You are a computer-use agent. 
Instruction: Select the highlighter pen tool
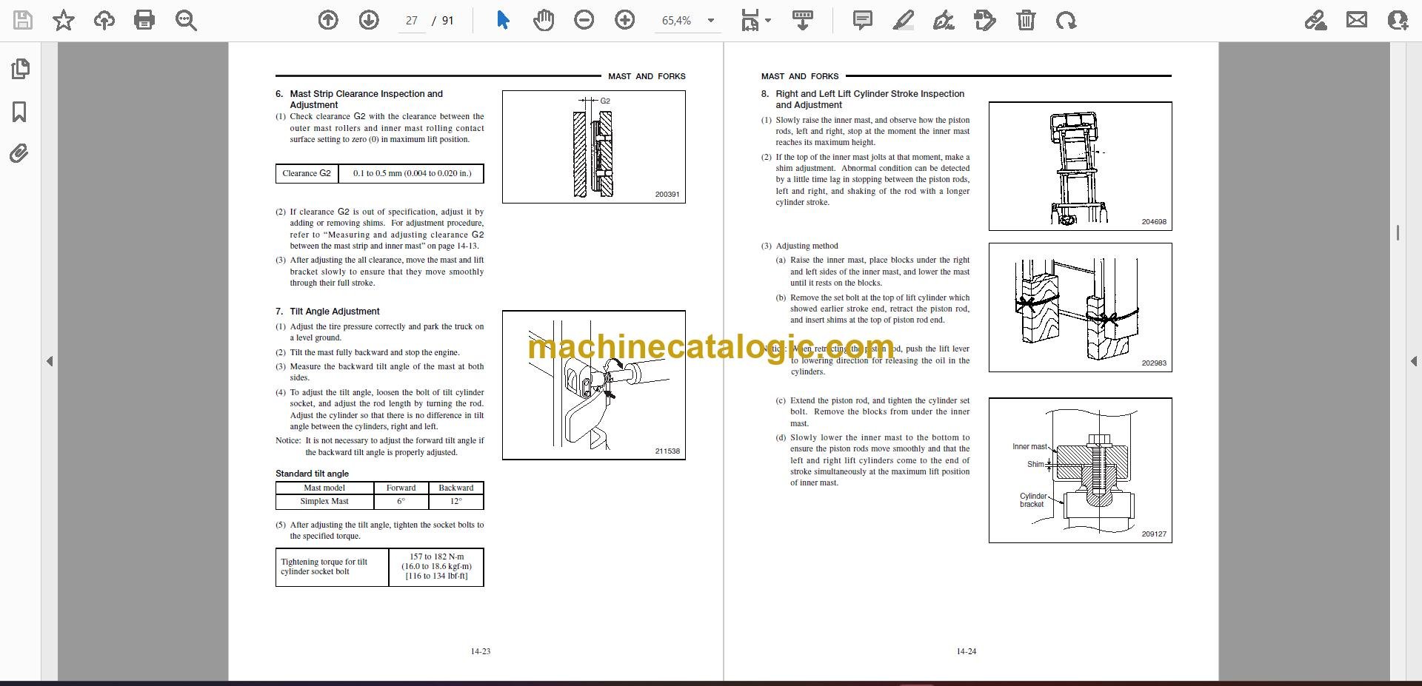(x=904, y=20)
